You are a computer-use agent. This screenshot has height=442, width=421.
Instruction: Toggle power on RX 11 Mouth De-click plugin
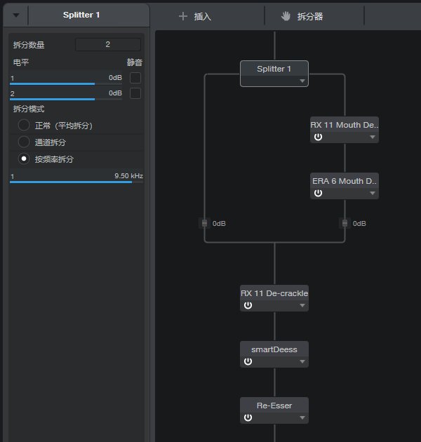point(318,137)
